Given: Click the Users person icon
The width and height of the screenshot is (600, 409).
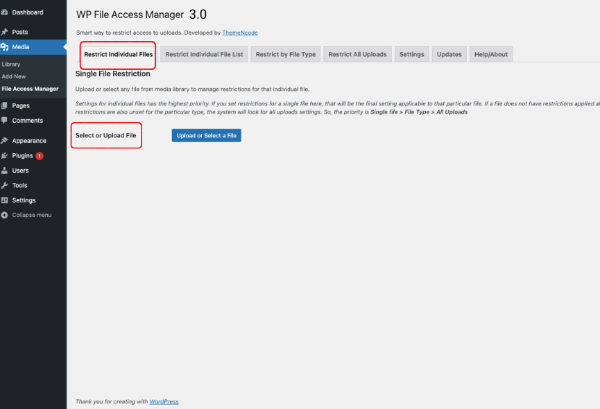Looking at the screenshot, I should [x=4, y=171].
